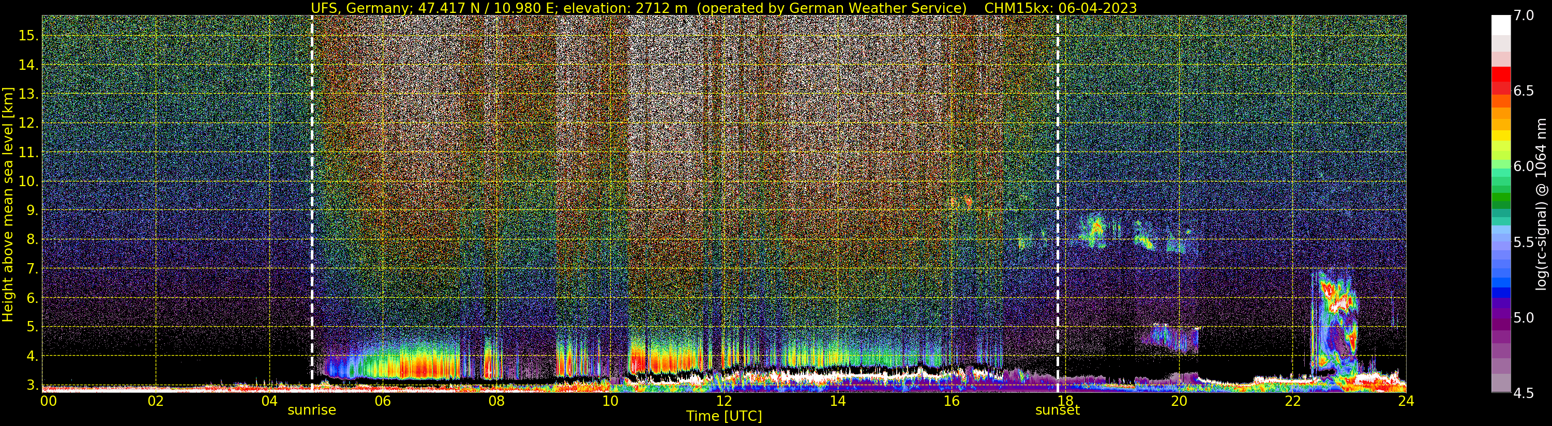Viewport: 1552px width, 426px height.
Task: Click the height axis tick '3.'
Action: pos(32,385)
